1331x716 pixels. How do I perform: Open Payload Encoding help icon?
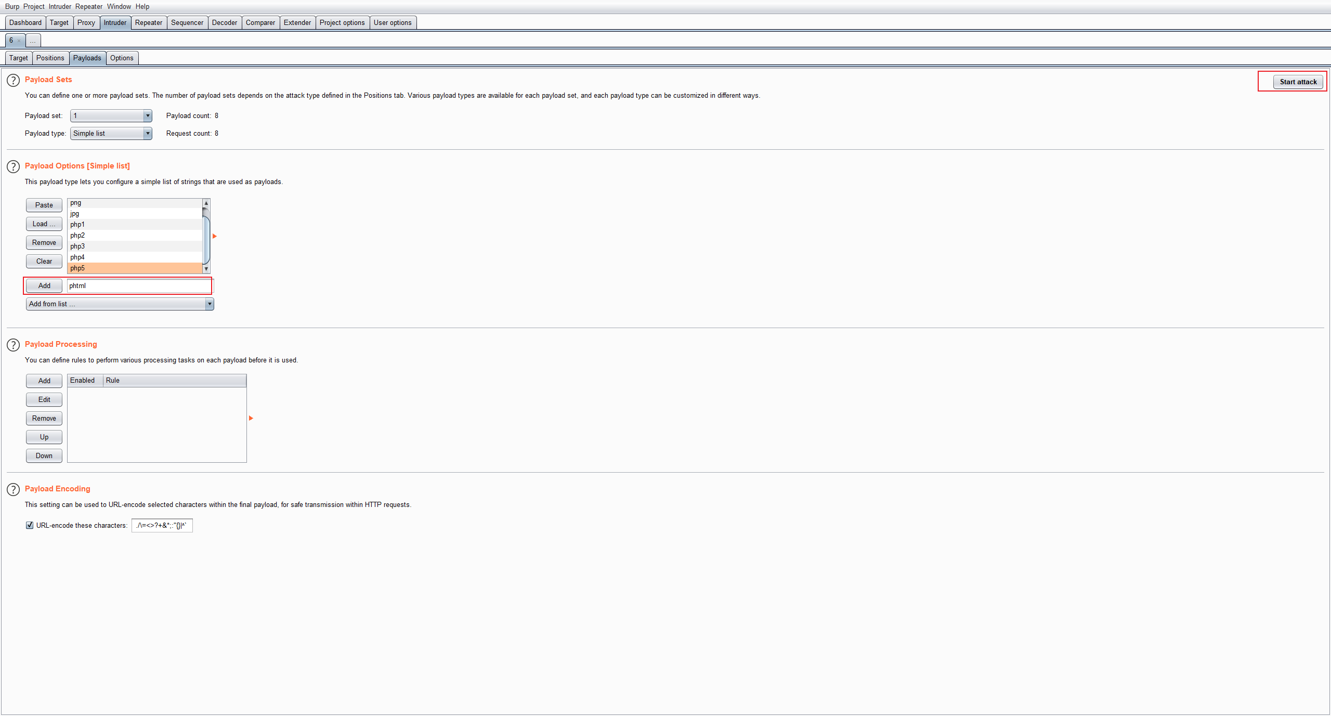coord(13,489)
